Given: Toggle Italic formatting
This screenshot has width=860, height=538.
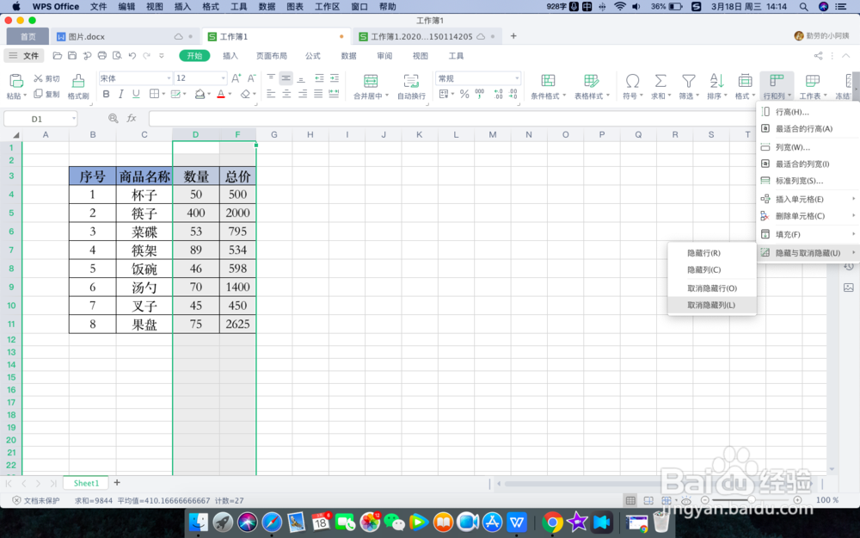Looking at the screenshot, I should pos(120,94).
